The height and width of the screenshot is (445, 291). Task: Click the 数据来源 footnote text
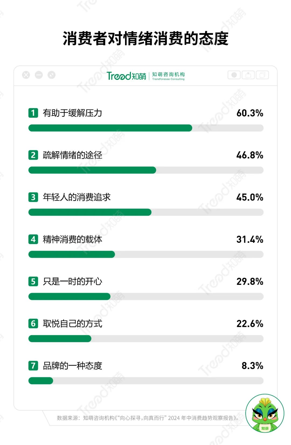(x=148, y=418)
